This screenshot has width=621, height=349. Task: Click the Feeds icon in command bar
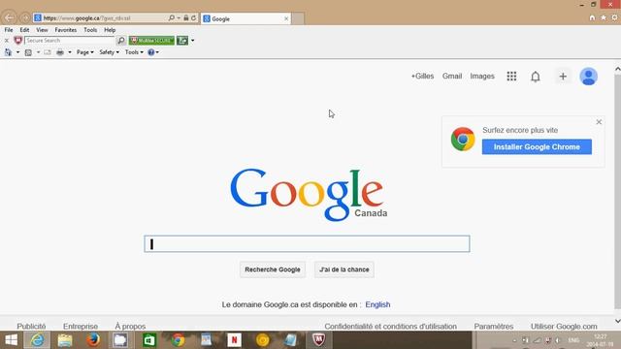coord(28,52)
